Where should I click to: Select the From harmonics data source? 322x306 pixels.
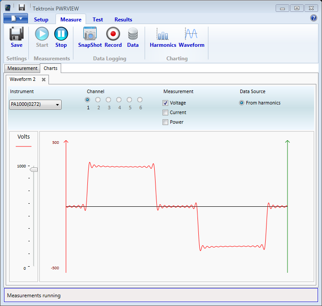(242, 103)
